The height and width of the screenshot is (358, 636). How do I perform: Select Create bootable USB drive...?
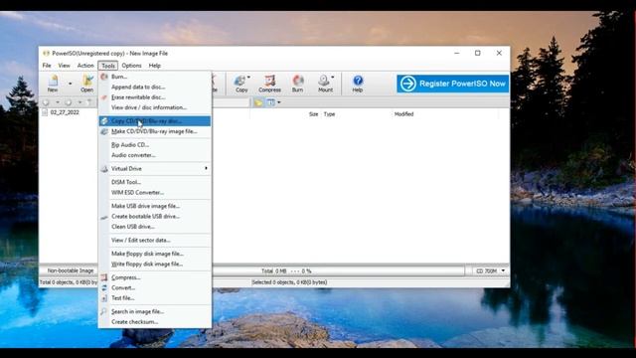[155, 217]
